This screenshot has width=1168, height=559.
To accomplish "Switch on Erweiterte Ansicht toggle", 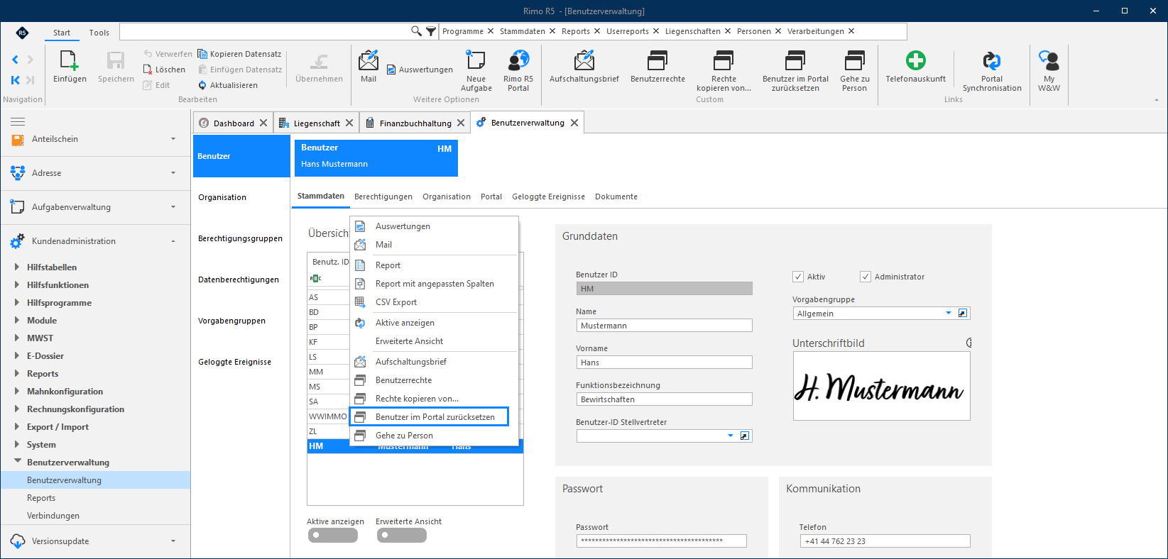I will 402,536.
